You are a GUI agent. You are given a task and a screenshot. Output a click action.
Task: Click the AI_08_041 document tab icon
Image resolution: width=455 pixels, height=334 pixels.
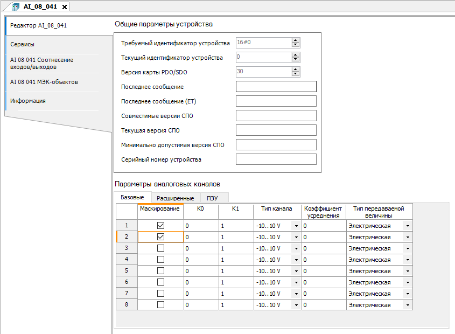point(15,6)
